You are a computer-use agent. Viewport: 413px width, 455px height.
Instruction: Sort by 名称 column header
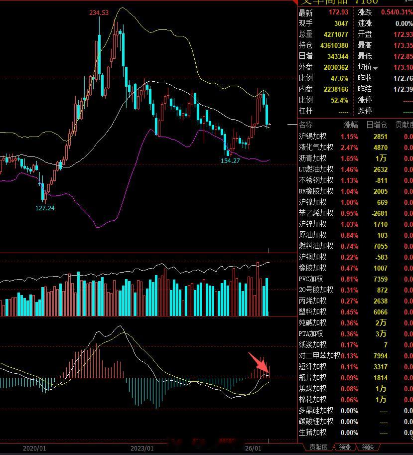pos(306,125)
